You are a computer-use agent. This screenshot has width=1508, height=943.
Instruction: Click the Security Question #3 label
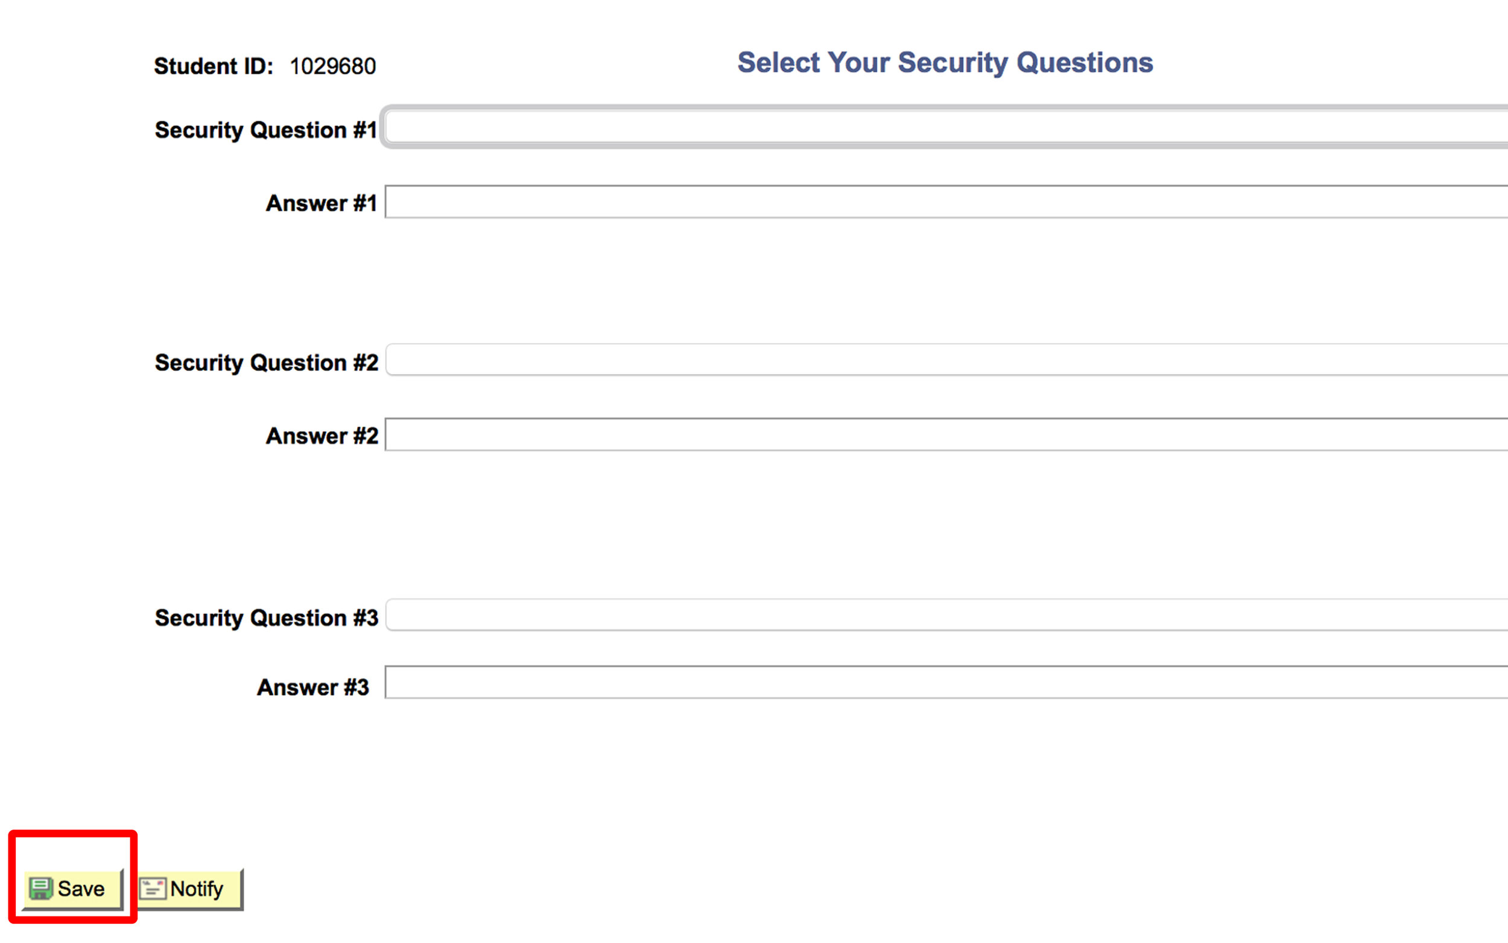coord(266,618)
